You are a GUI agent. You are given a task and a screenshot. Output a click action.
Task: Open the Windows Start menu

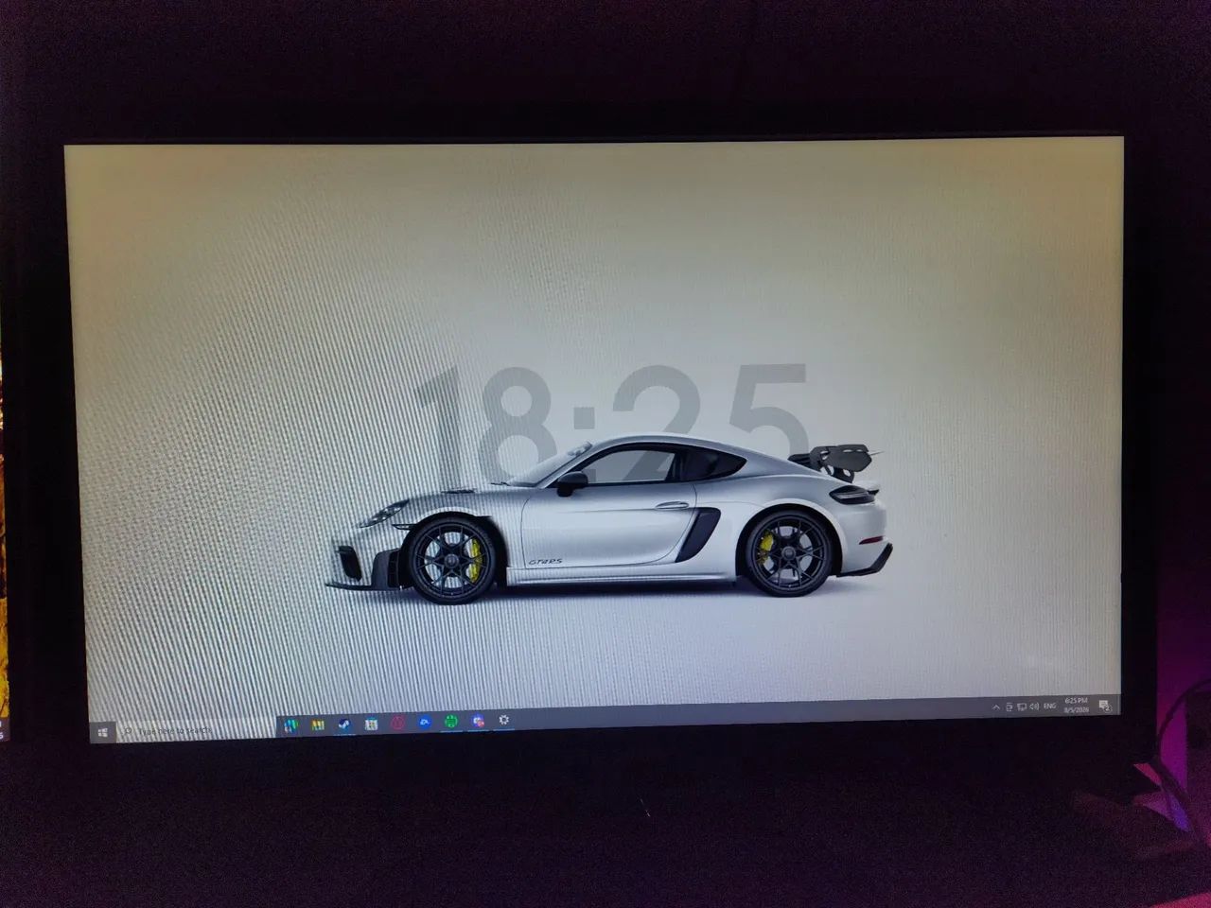[101, 731]
